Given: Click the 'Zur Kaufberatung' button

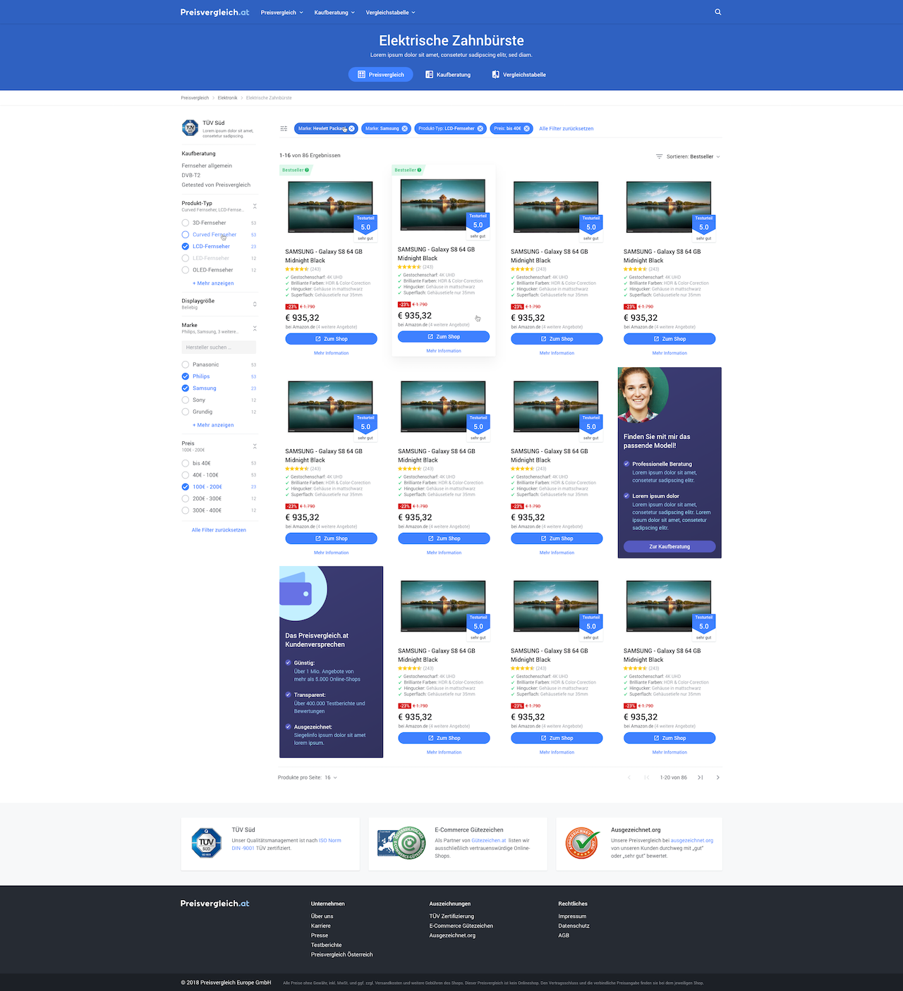Looking at the screenshot, I should point(669,546).
